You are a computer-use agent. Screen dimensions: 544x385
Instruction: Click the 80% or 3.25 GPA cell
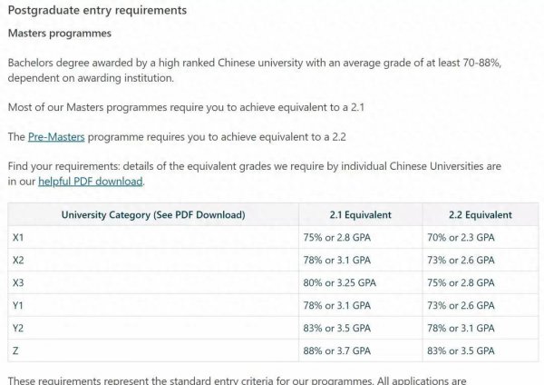coord(339,282)
